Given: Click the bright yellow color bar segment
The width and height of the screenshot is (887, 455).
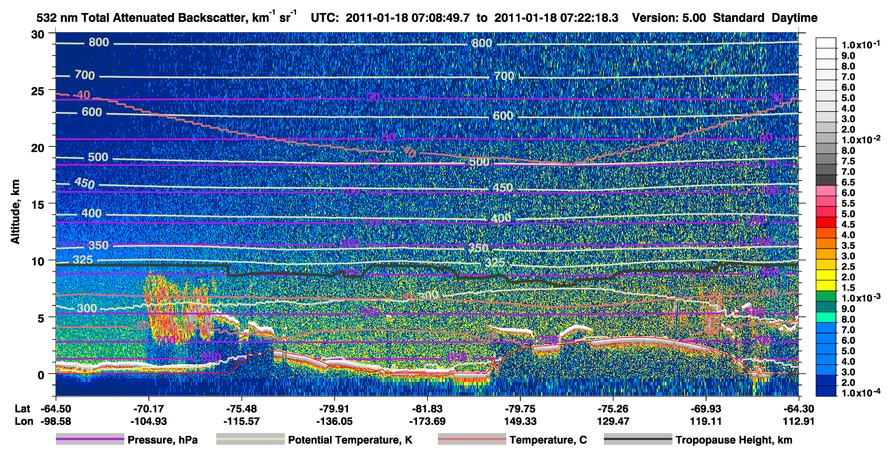Looking at the screenshot, I should pyautogui.click(x=826, y=276).
